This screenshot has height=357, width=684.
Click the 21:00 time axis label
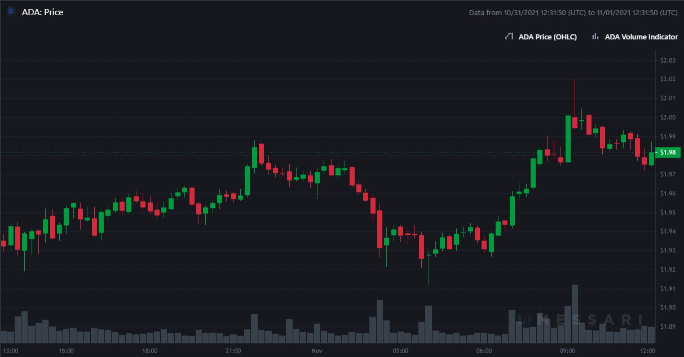point(233,351)
